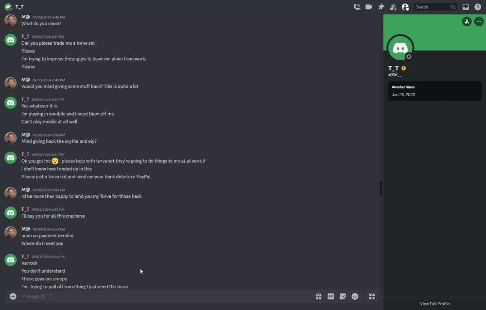Open the sticker picker
Viewport: 486px width, 310px height.
click(343, 296)
